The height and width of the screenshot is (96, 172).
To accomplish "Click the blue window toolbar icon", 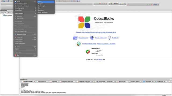I will tap(120, 4).
